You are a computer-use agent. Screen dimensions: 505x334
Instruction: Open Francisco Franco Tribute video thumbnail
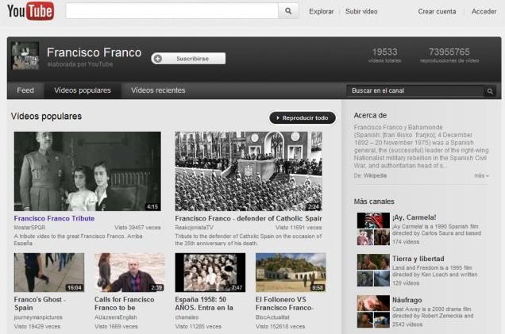coord(87,171)
